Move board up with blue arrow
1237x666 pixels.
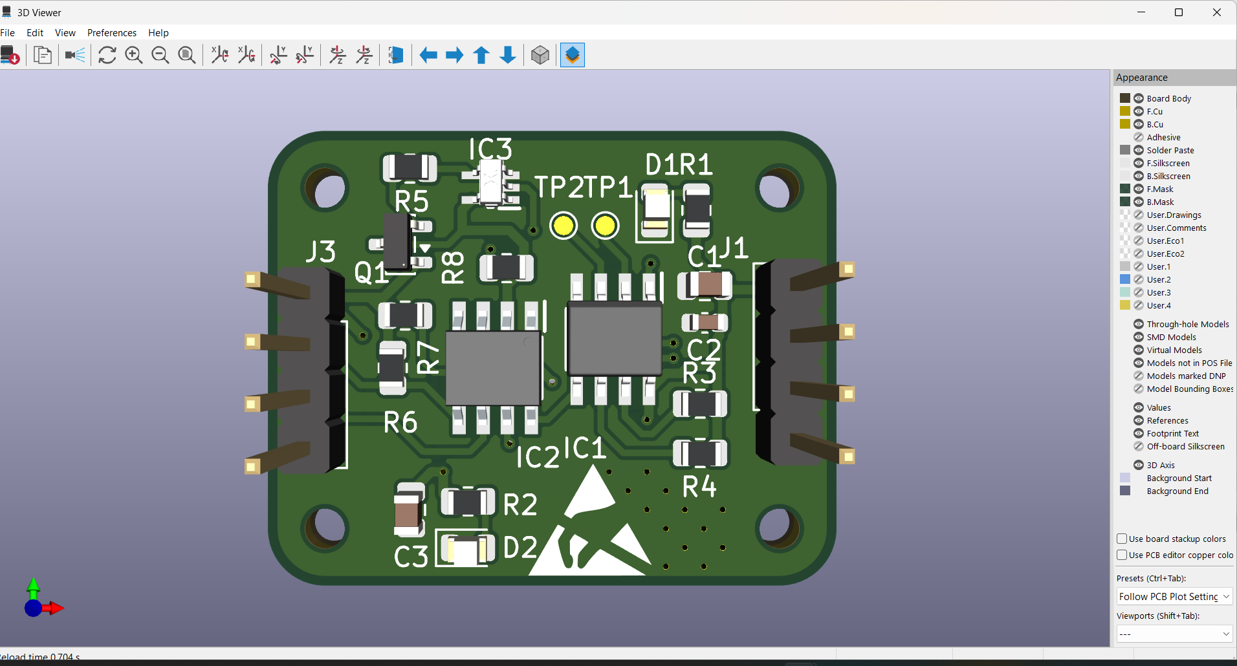pos(481,55)
